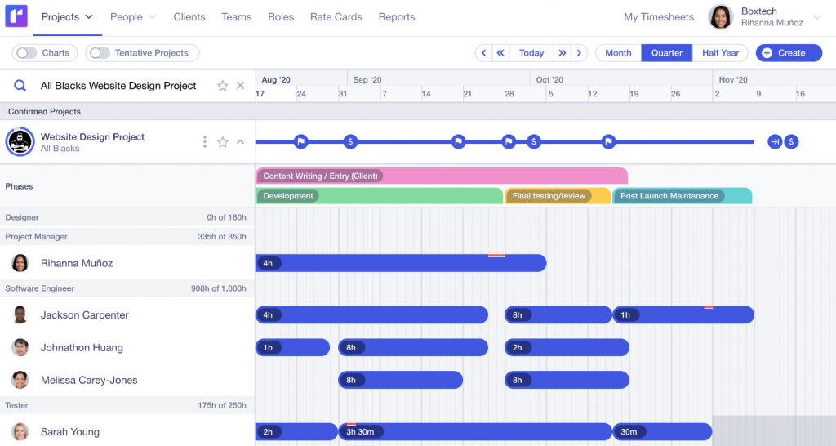The width and height of the screenshot is (836, 446).
Task: Click the project end-date arrow marker
Action: [x=775, y=142]
